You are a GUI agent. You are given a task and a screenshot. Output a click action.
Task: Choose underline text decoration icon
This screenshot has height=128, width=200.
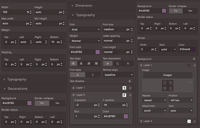(x=118, y=64)
